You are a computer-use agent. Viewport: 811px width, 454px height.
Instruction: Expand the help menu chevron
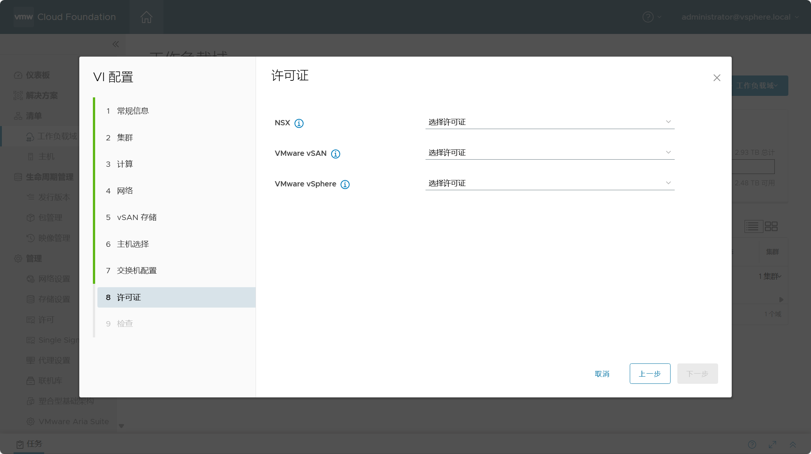coord(659,17)
